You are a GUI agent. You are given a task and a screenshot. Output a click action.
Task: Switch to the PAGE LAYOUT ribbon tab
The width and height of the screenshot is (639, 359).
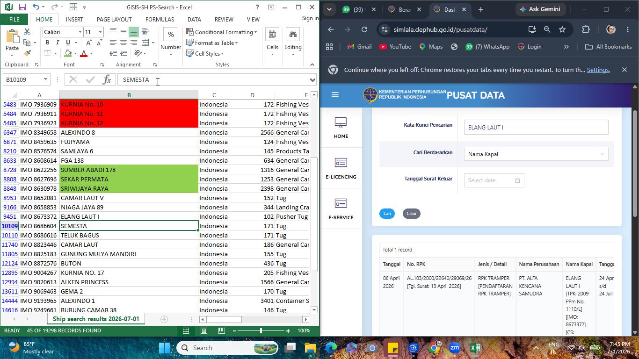coord(114,19)
